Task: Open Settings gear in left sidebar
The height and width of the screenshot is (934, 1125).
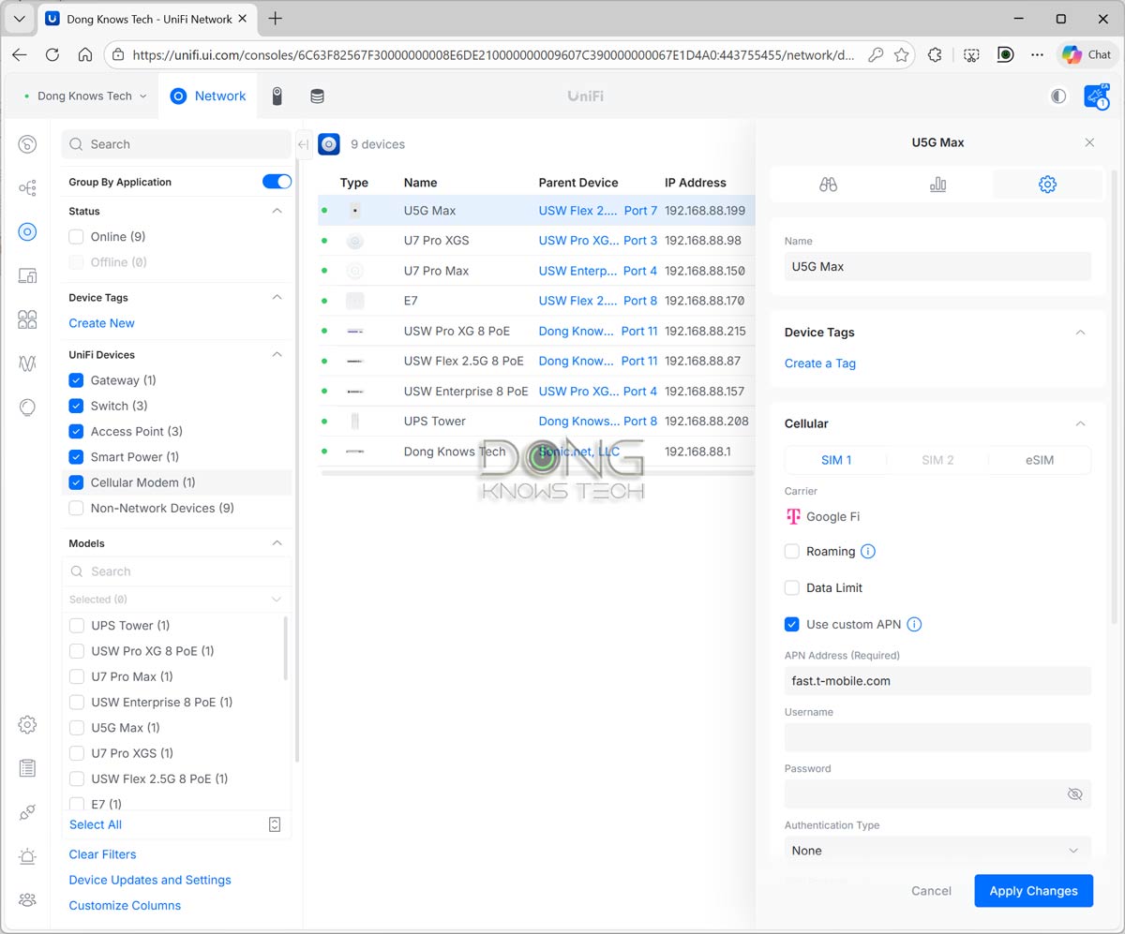Action: pos(27,724)
